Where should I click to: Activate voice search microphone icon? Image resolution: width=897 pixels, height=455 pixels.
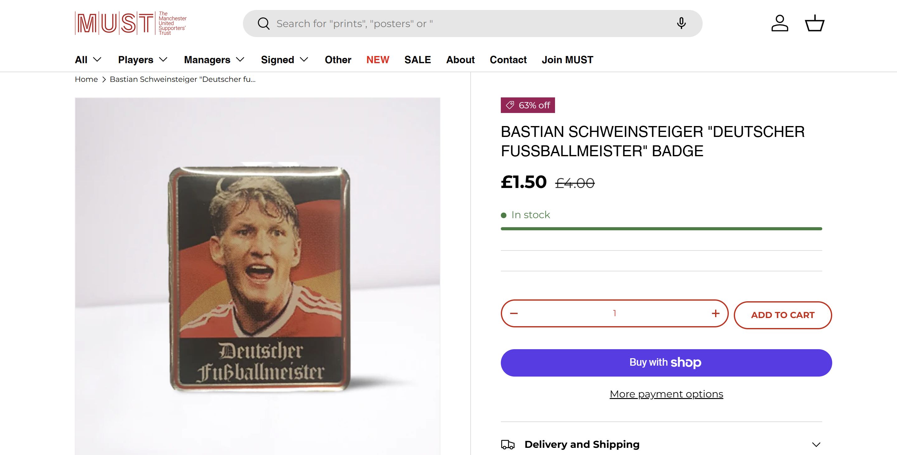(x=681, y=23)
